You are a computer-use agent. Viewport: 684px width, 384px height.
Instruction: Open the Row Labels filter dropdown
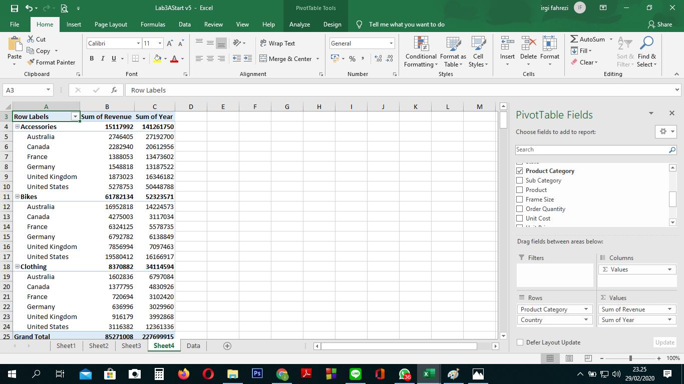75,116
